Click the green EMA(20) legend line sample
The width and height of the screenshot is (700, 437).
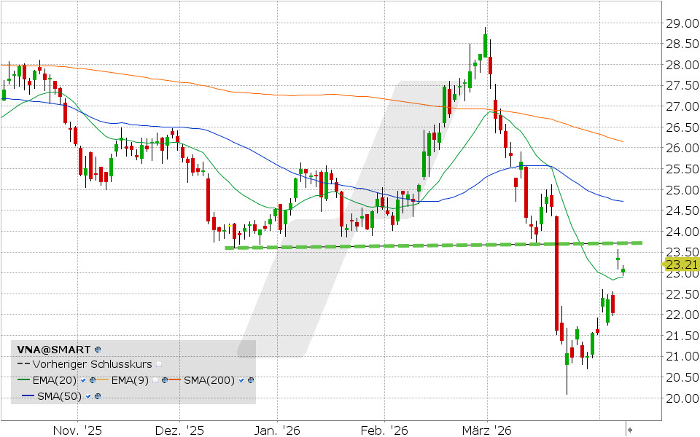coord(23,380)
